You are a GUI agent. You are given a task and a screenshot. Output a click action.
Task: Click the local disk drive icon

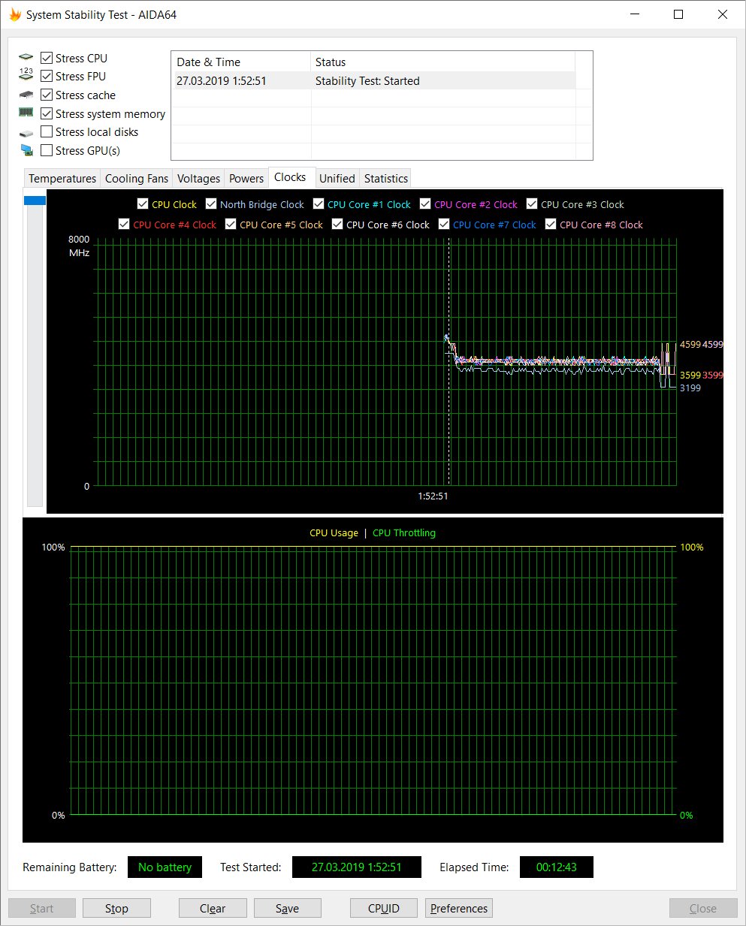point(26,133)
